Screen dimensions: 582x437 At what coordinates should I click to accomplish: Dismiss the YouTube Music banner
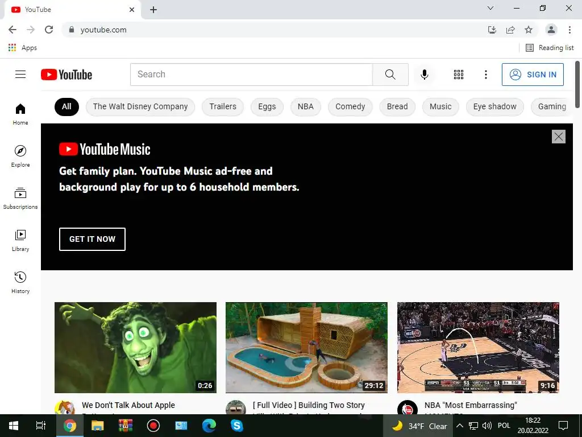point(558,137)
